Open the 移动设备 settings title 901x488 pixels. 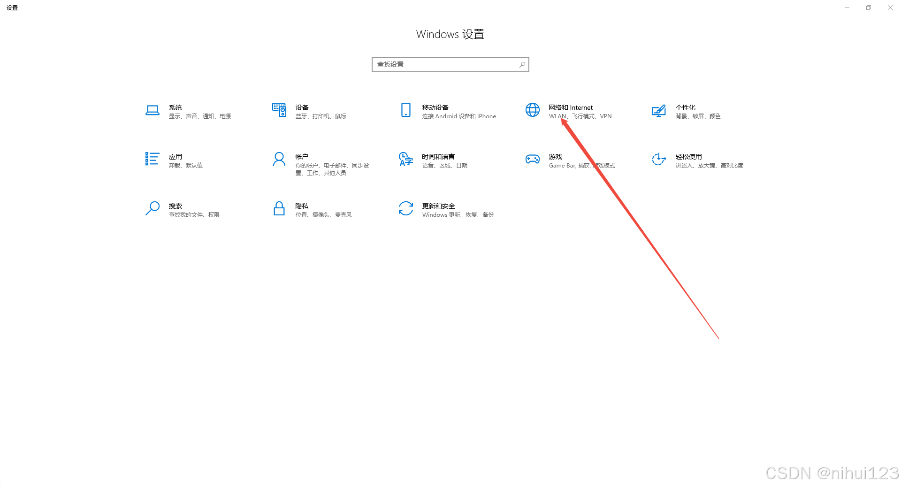pos(435,107)
